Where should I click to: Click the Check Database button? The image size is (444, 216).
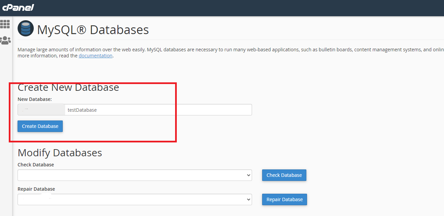click(x=284, y=175)
